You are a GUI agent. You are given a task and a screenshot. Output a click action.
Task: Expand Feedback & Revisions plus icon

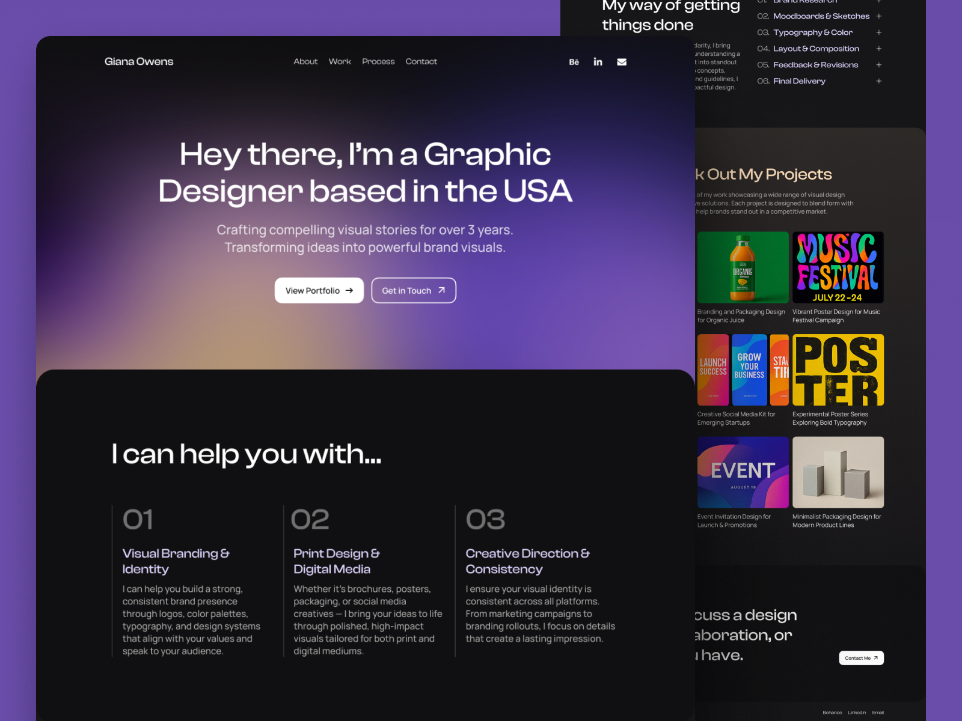pos(878,65)
